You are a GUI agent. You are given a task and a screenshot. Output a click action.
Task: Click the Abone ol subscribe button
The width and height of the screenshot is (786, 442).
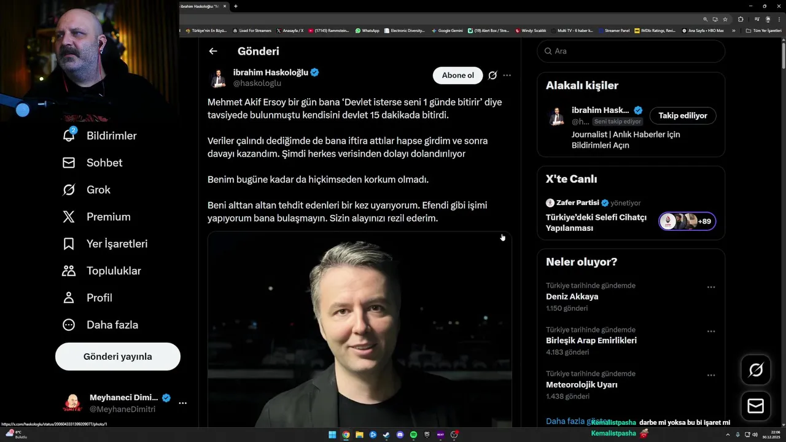458,76
